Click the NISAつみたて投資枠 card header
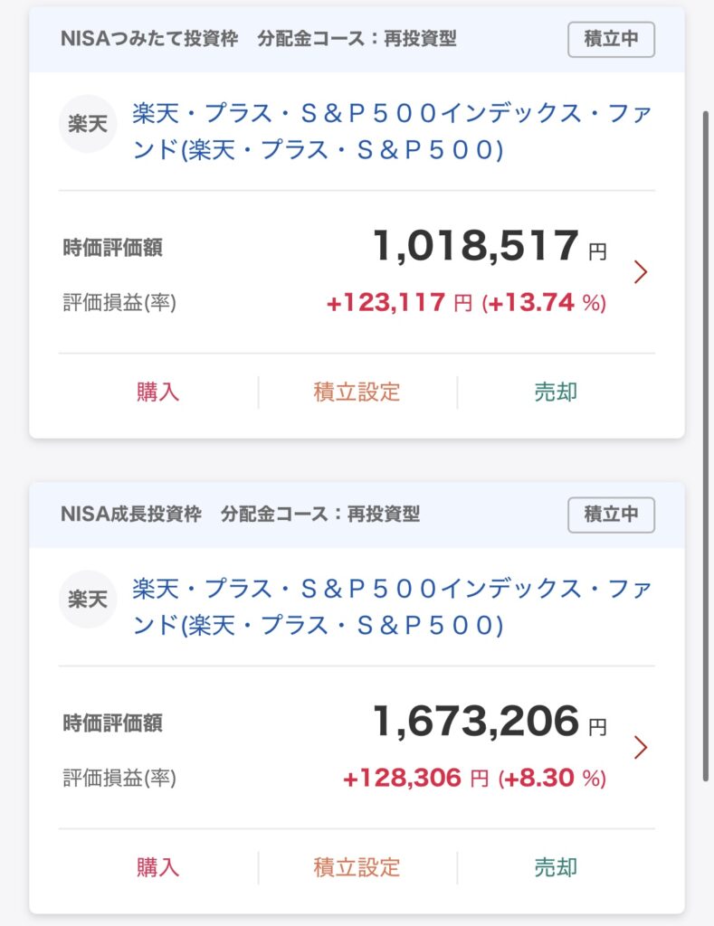This screenshot has height=926, width=714. pos(357,40)
